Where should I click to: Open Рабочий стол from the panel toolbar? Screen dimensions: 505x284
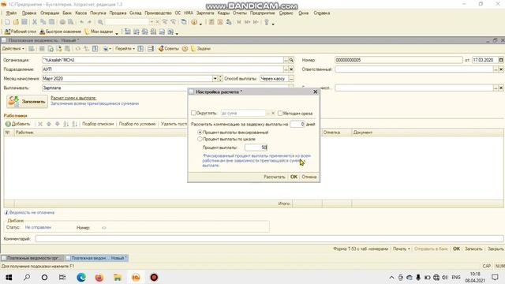pos(21,32)
